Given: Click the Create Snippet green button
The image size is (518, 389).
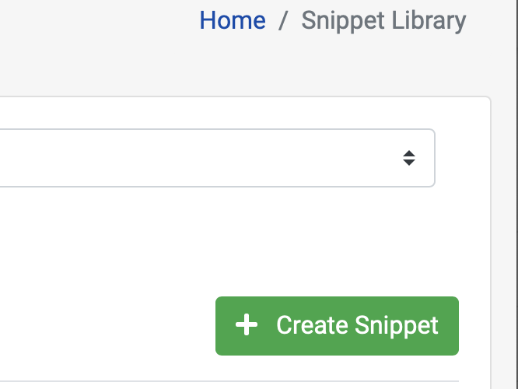Looking at the screenshot, I should point(337,326).
